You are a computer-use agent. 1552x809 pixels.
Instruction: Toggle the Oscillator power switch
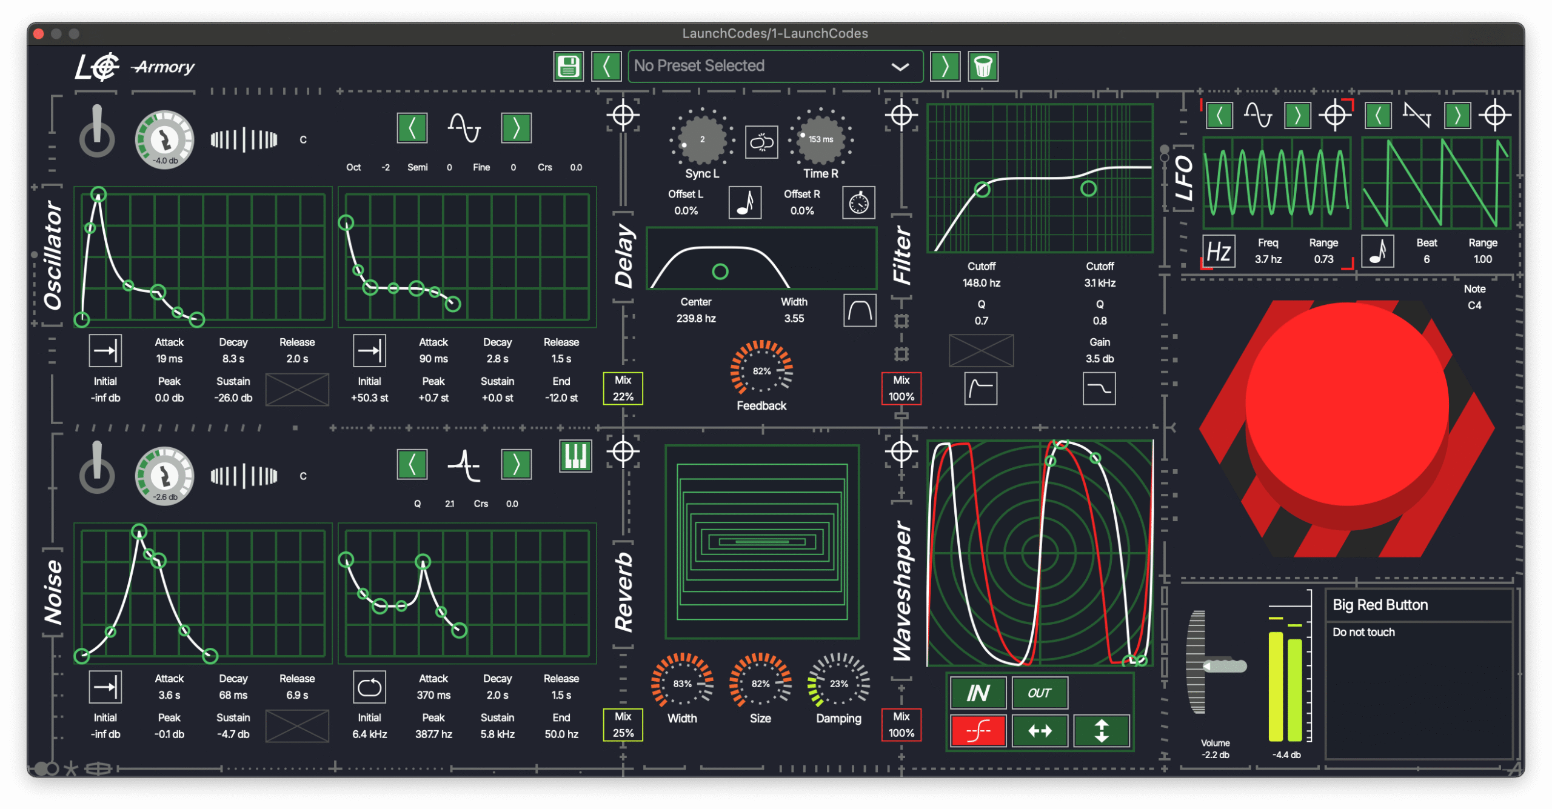click(97, 133)
